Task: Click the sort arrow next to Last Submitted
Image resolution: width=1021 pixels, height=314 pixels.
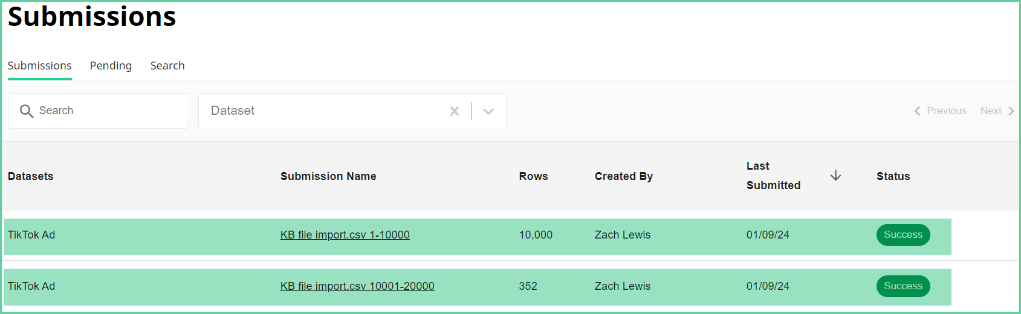Action: coord(835,176)
